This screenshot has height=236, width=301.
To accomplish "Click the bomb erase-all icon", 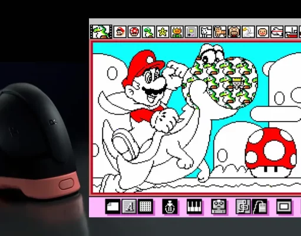I will pos(170,206).
